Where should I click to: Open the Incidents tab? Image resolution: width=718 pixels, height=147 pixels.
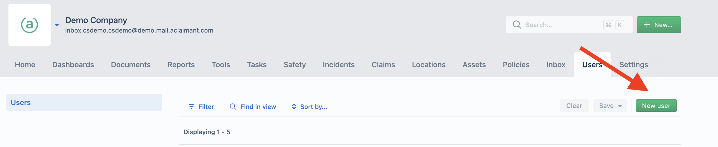pyautogui.click(x=338, y=65)
